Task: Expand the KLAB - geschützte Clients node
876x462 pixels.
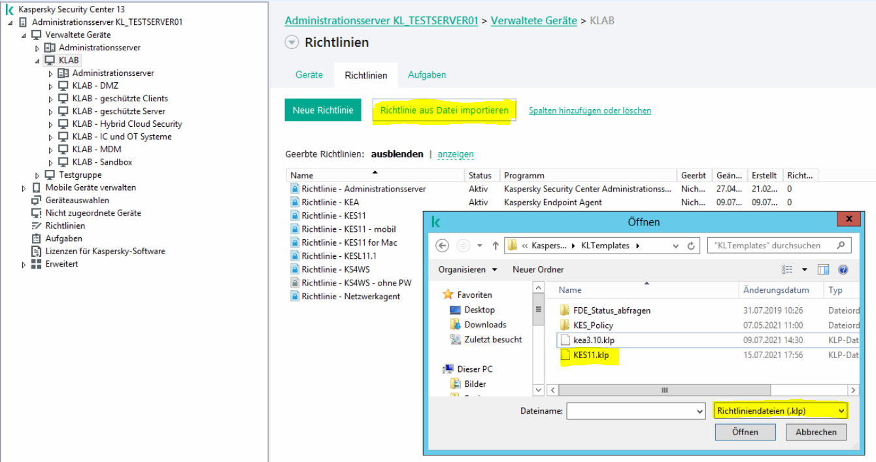Action: tap(51, 99)
